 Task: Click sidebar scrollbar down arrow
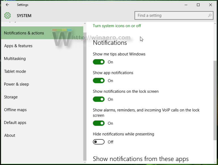[85, 162]
